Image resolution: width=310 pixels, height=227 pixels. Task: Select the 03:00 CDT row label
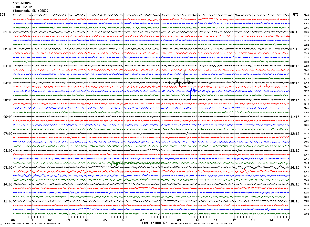8,66
